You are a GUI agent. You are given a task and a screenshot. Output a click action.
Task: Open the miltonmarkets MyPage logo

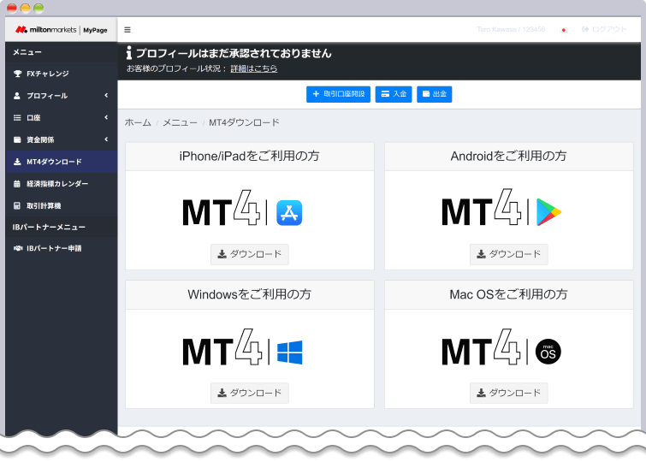62,30
